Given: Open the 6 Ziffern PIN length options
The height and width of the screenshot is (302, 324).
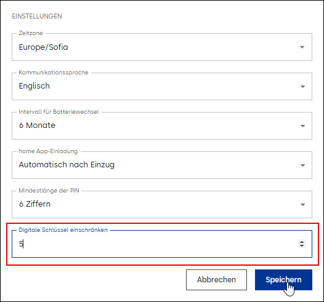Looking at the screenshot, I should [162, 205].
